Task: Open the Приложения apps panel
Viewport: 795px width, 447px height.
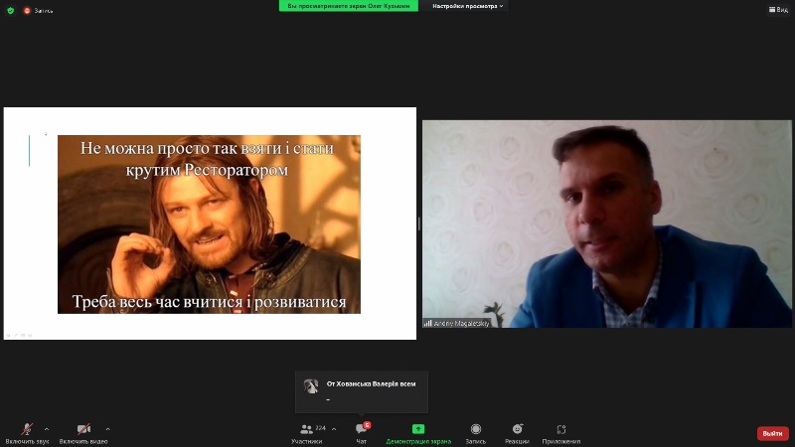Action: [560, 434]
